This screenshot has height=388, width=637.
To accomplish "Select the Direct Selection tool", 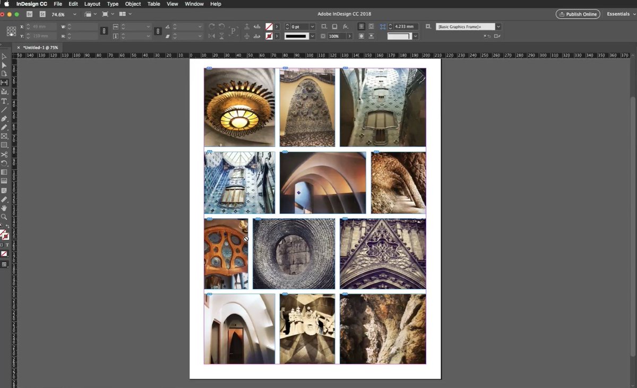I will point(4,65).
